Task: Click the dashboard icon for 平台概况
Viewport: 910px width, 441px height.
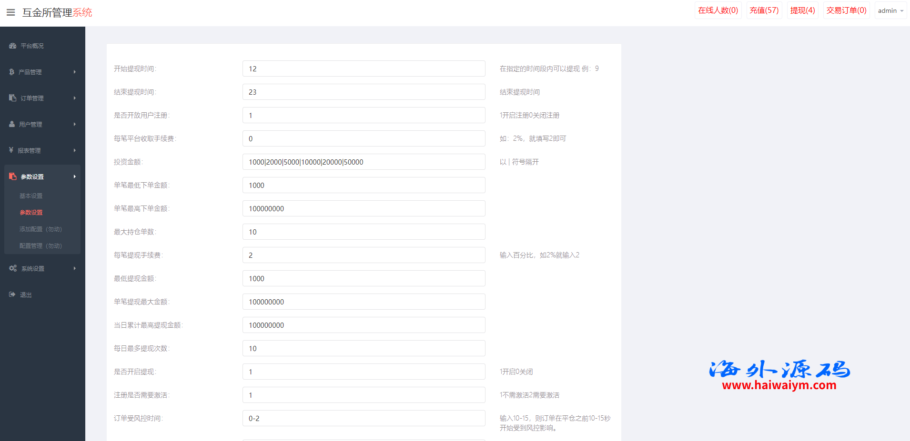Action: tap(13, 46)
